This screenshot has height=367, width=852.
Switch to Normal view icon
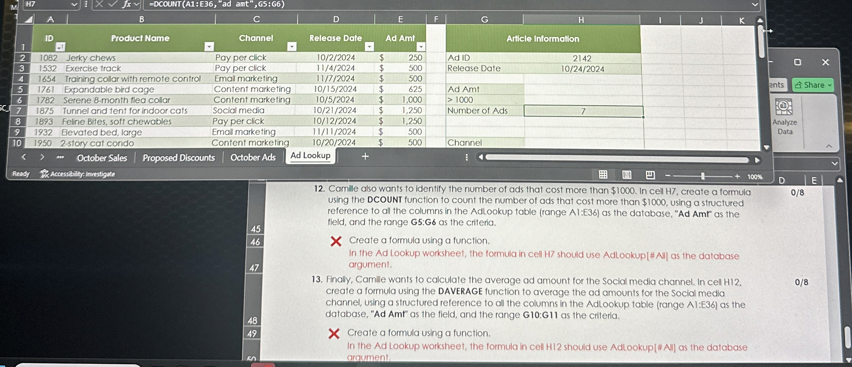click(603, 175)
